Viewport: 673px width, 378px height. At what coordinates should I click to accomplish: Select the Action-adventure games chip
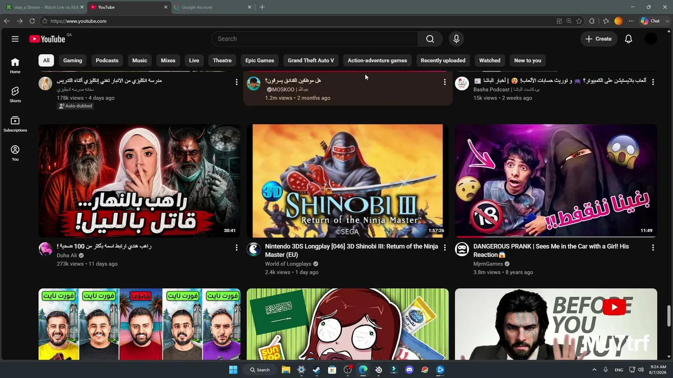378,60
